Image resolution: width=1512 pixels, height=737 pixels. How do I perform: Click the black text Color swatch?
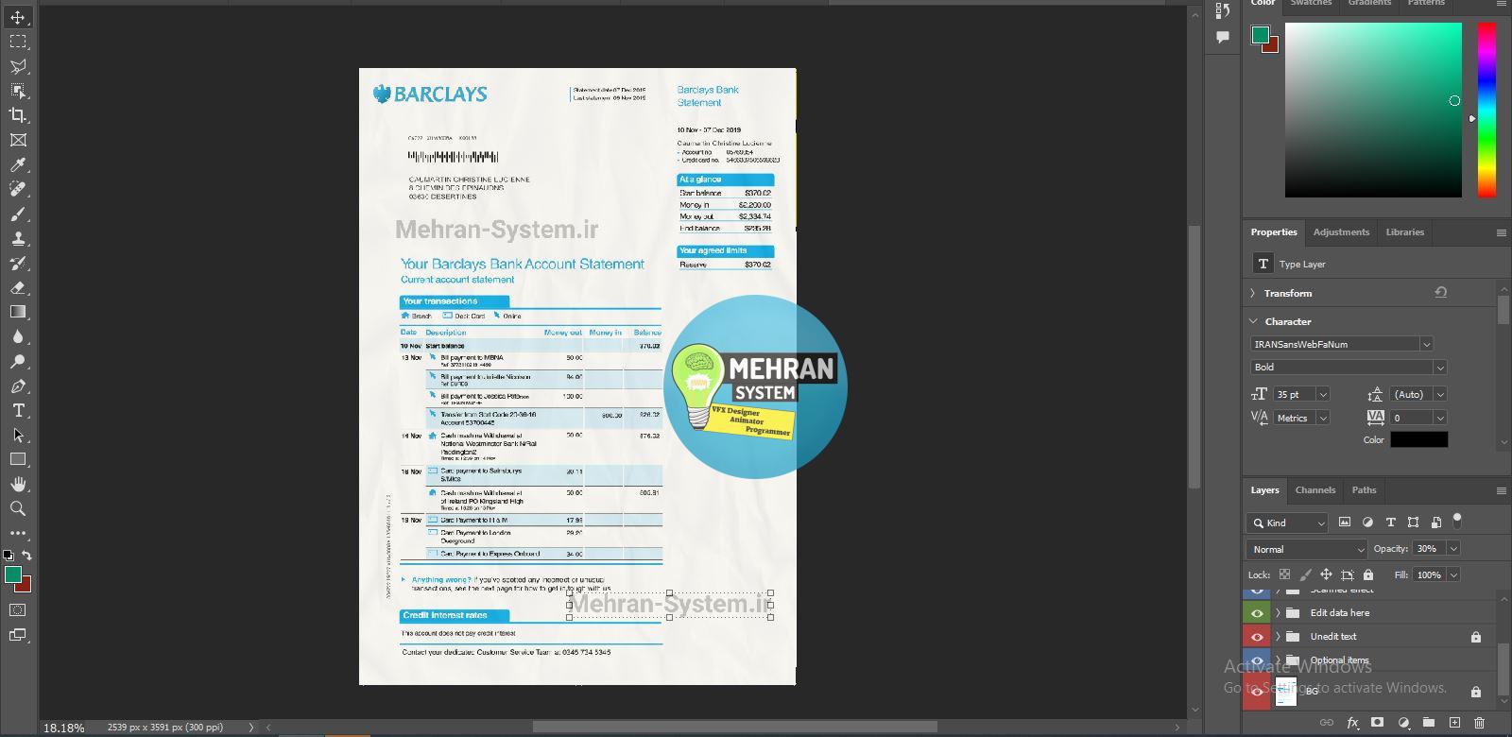click(1418, 439)
